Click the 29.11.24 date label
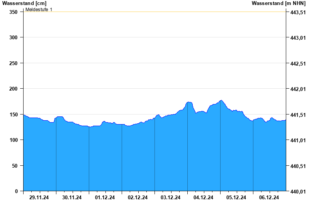The height and width of the screenshot is (212, 309). (x=39, y=198)
